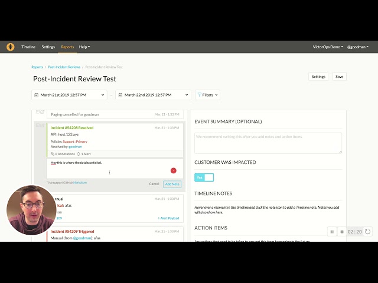Open the GitHub Markdown link
Viewport: 378px width, 283px height.
click(80, 183)
